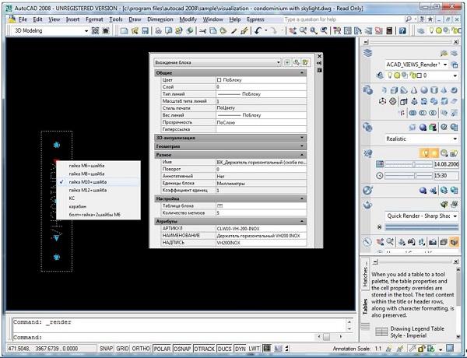Viewport: 467px width, 358px height.
Task: Click the Materials sphere panel icon
Action: pyautogui.click(x=368, y=190)
